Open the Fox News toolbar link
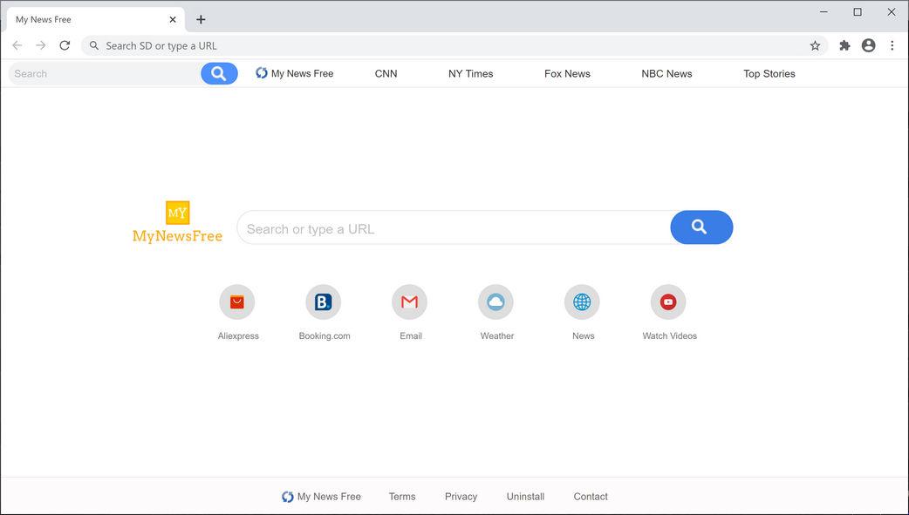909x515 pixels. tap(567, 73)
